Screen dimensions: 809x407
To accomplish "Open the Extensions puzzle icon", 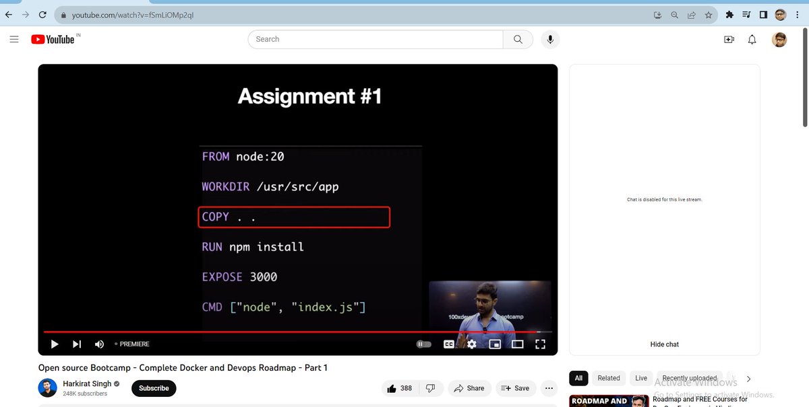I will click(729, 14).
